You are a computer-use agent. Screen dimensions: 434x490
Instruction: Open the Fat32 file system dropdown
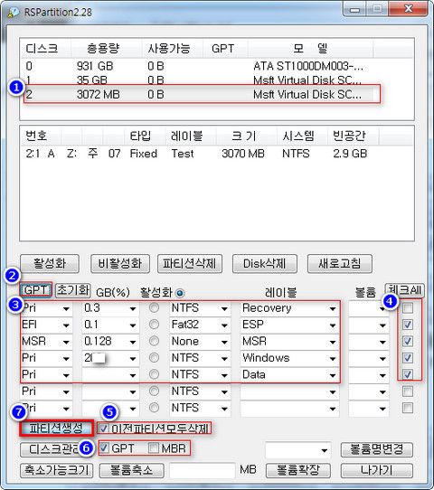coord(224,325)
